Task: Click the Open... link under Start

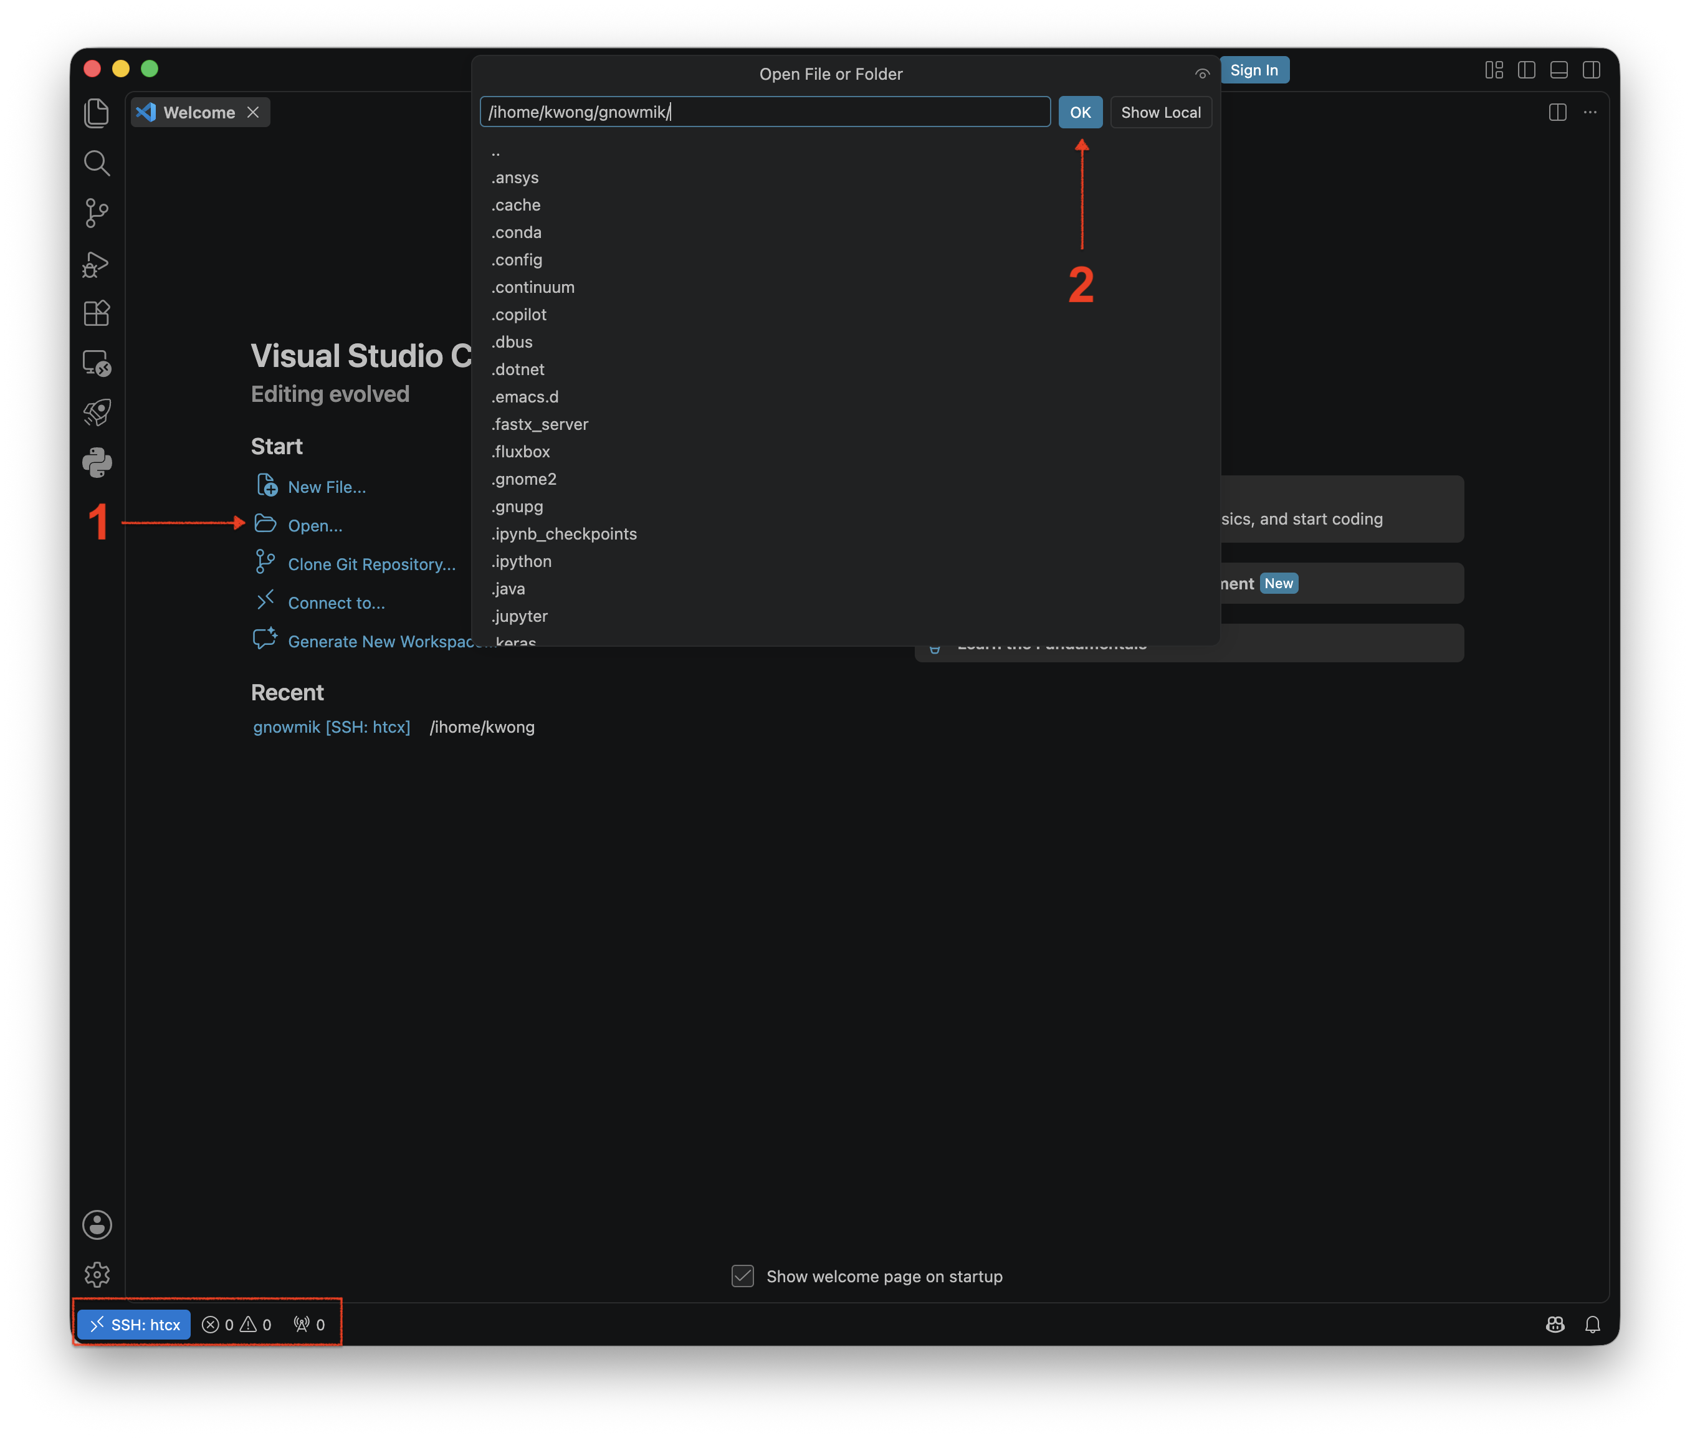Action: [x=315, y=526]
